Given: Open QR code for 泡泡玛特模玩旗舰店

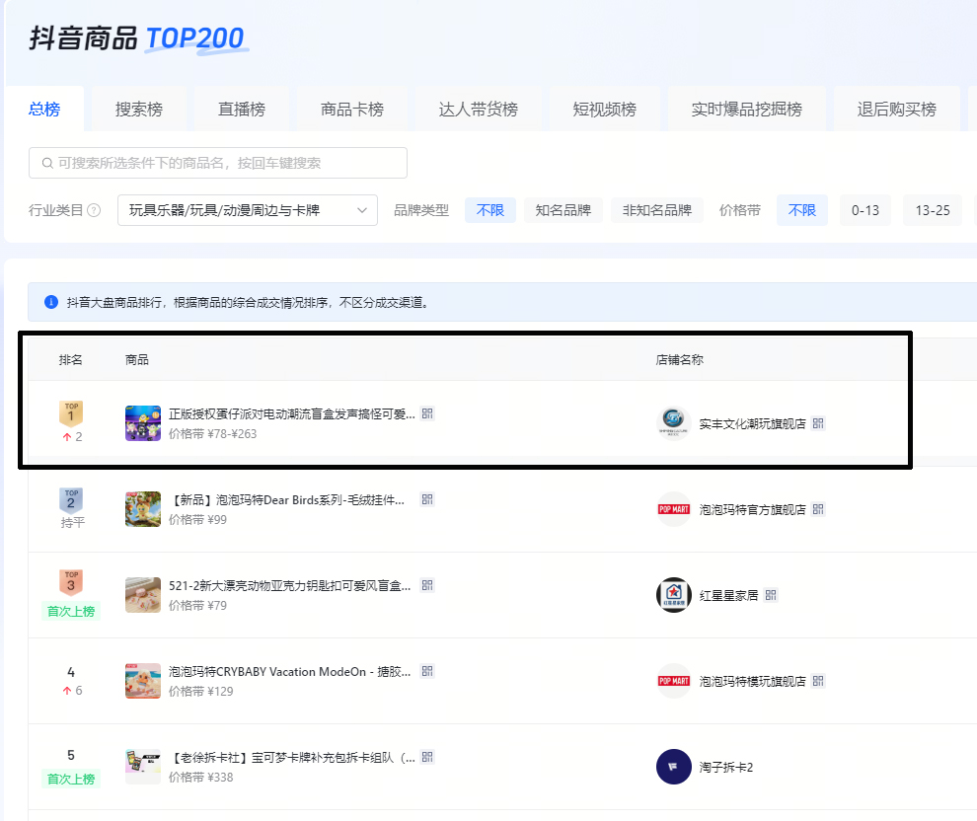Looking at the screenshot, I should tap(819, 682).
